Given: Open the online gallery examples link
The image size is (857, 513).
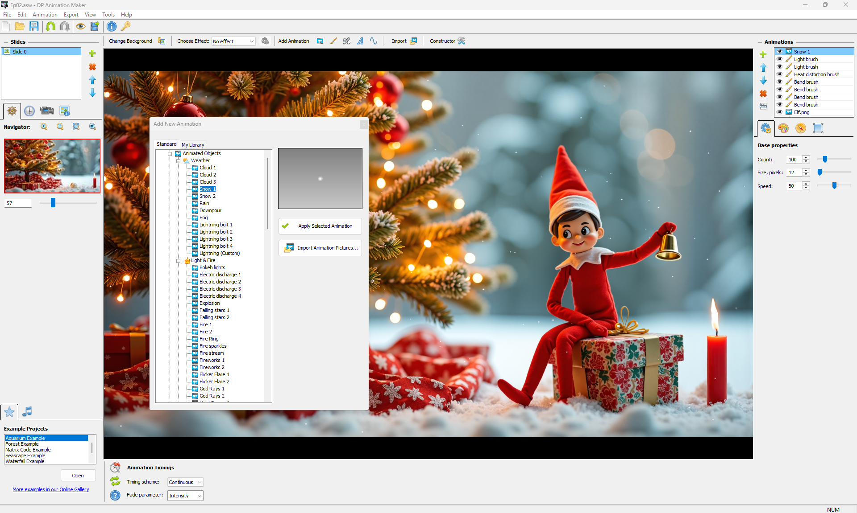Looking at the screenshot, I should [51, 489].
